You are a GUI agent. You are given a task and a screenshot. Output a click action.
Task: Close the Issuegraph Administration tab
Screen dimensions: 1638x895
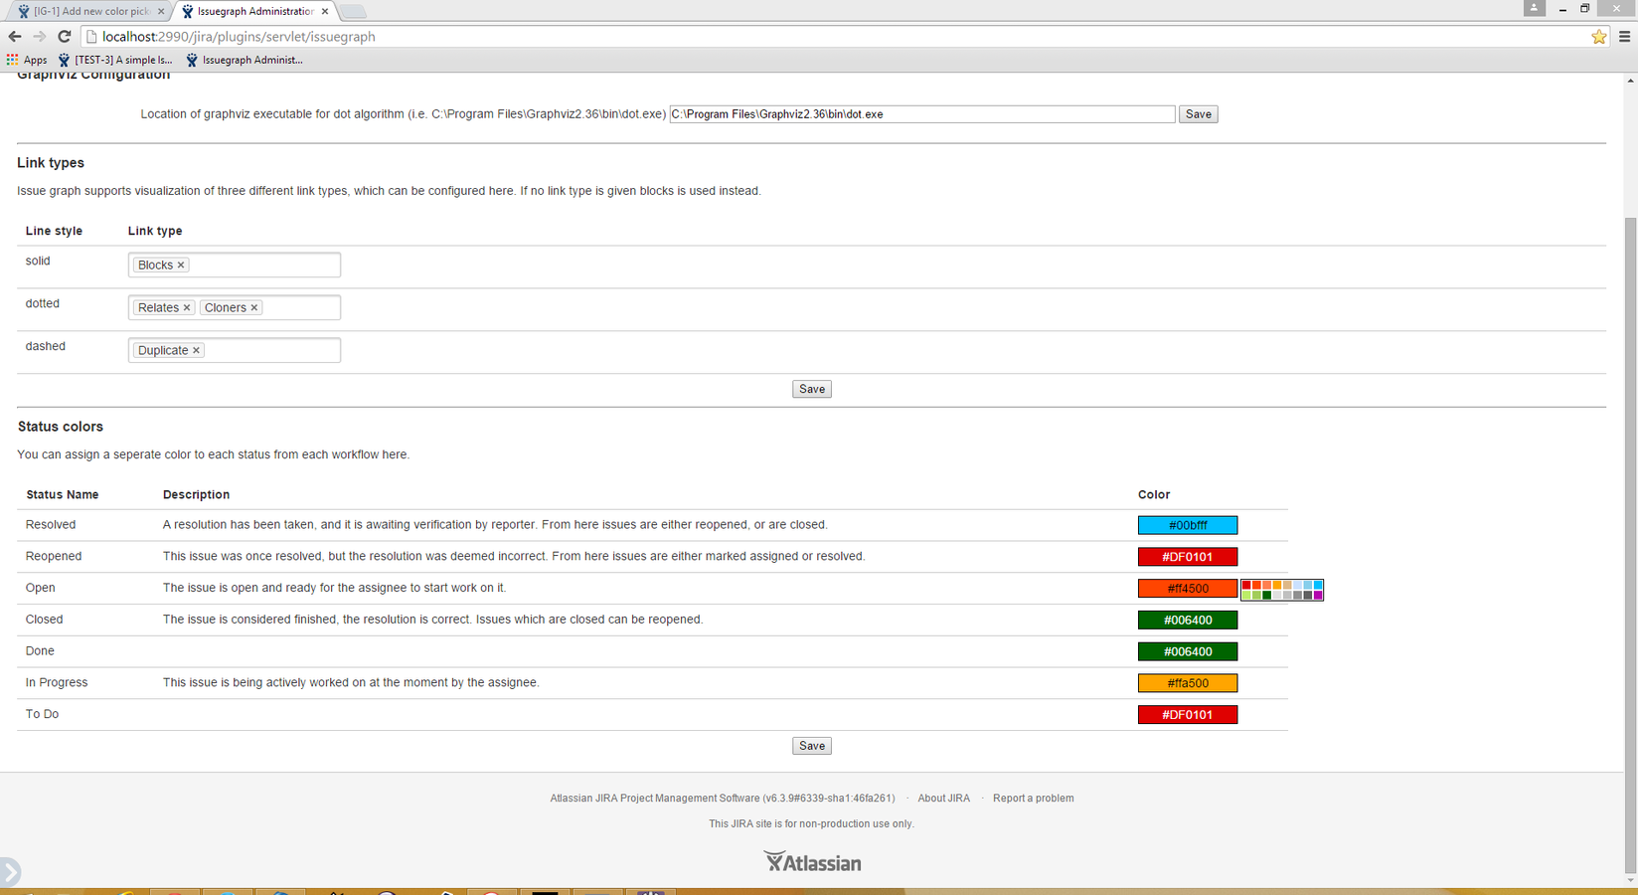tap(324, 11)
